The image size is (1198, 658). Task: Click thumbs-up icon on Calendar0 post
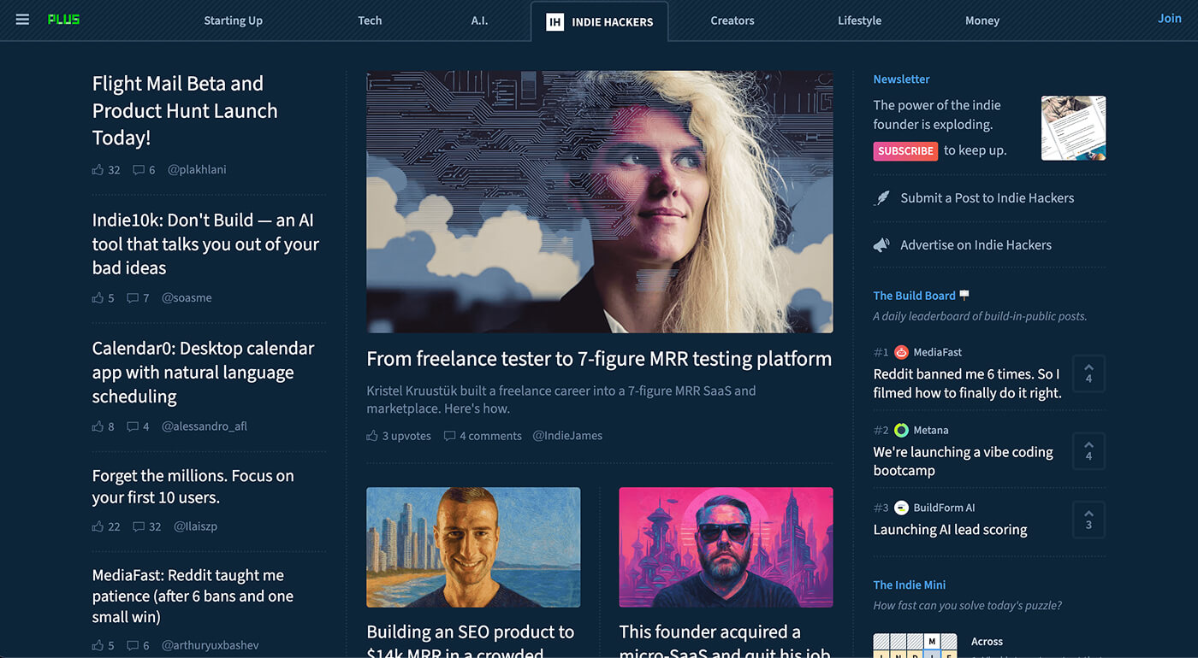click(98, 426)
